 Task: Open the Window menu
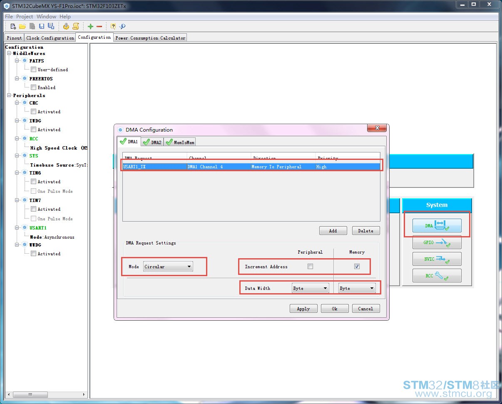(46, 16)
